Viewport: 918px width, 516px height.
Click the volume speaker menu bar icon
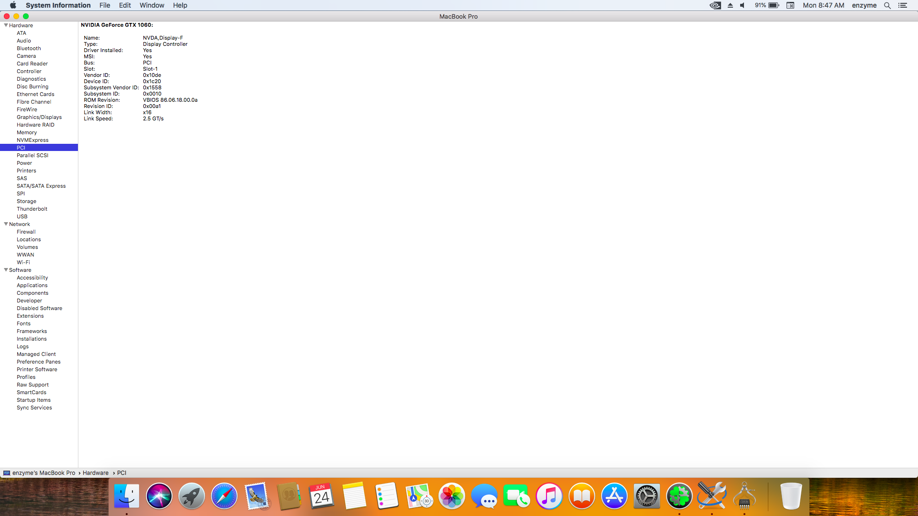click(743, 5)
